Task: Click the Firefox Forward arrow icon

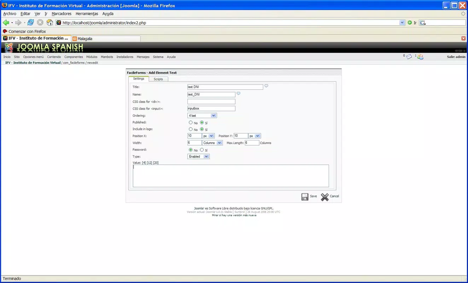Action: 18,23
